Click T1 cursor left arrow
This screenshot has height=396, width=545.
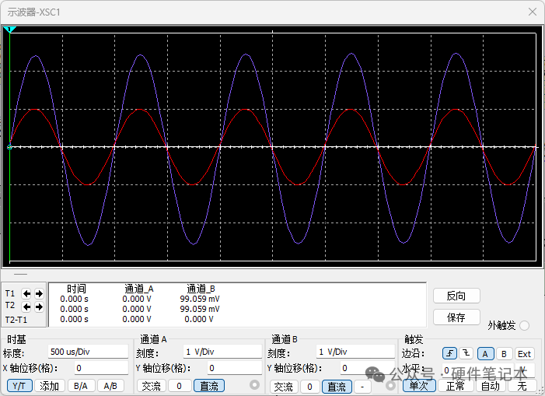tap(27, 293)
